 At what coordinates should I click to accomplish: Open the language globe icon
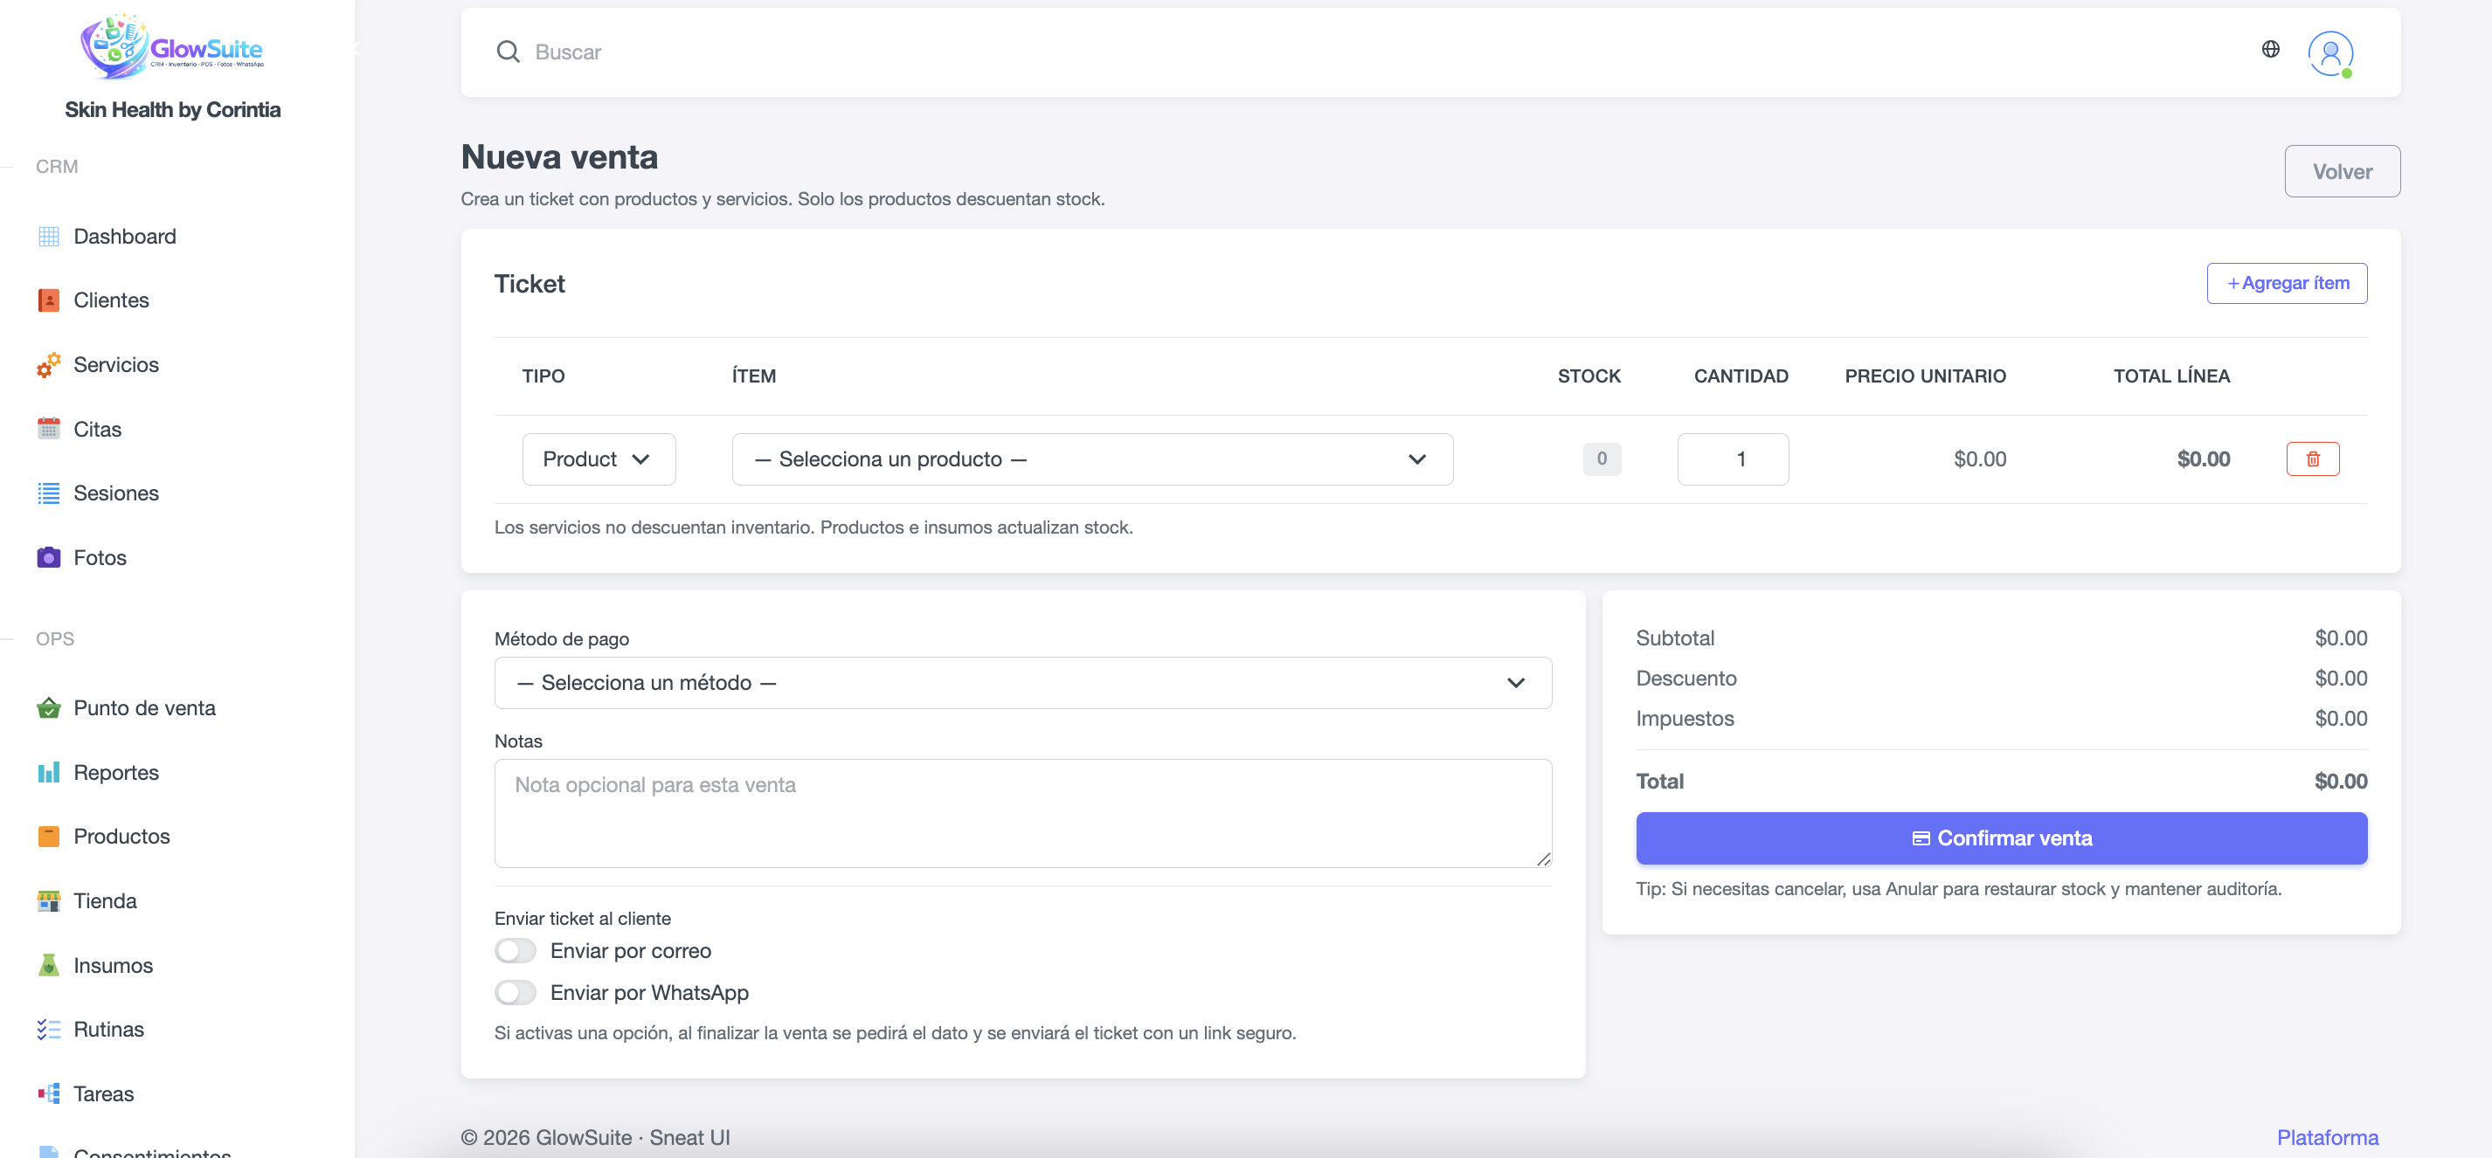tap(2270, 49)
